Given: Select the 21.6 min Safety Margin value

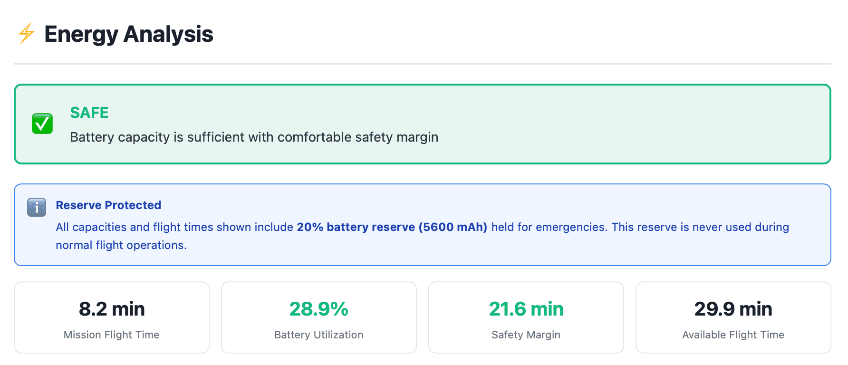Looking at the screenshot, I should click(526, 309).
